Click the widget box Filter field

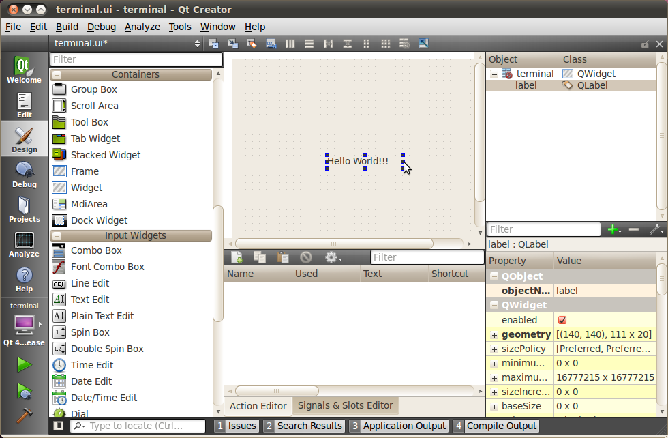[x=136, y=59]
